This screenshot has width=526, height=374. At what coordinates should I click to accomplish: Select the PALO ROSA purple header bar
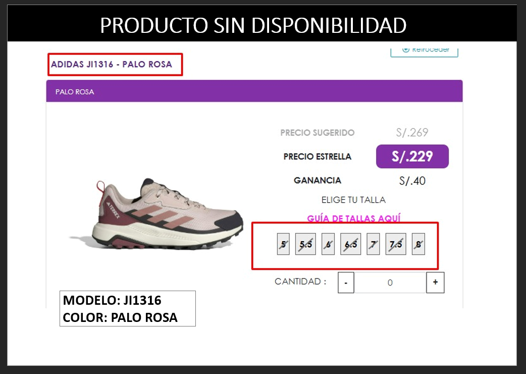(254, 91)
